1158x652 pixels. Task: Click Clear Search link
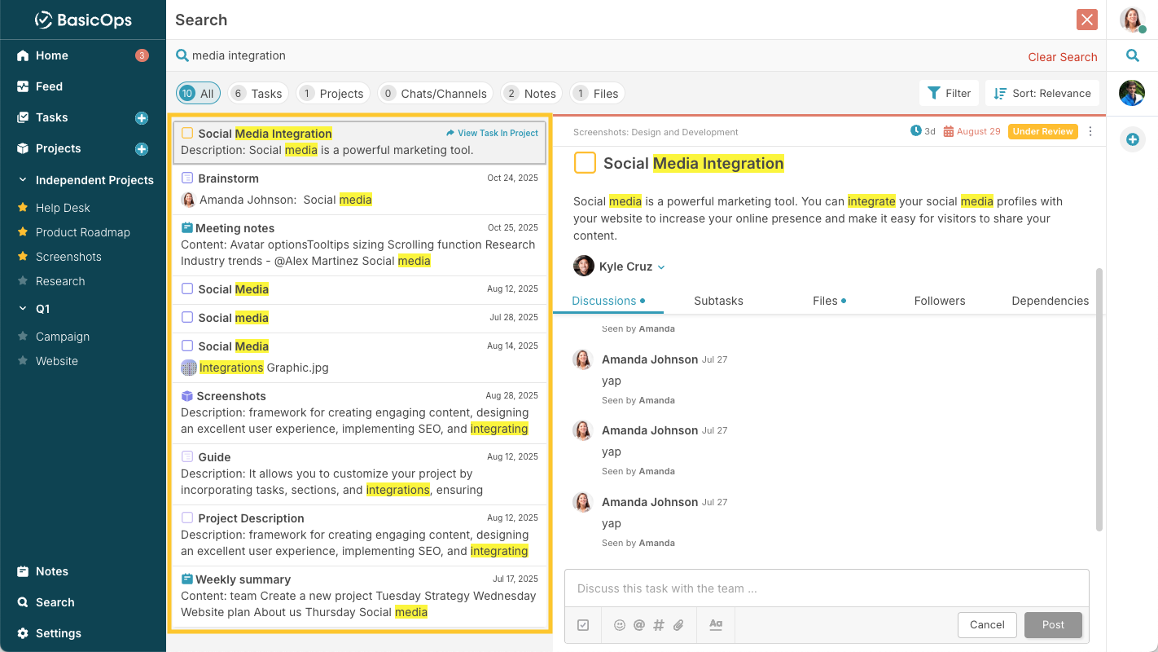click(x=1063, y=57)
